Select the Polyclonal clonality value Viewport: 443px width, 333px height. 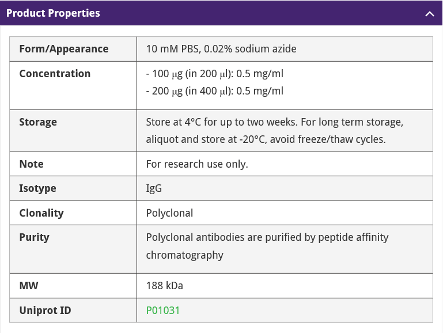tap(169, 213)
